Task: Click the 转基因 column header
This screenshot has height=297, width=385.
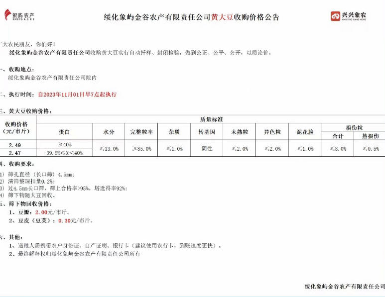Action: 207,132
